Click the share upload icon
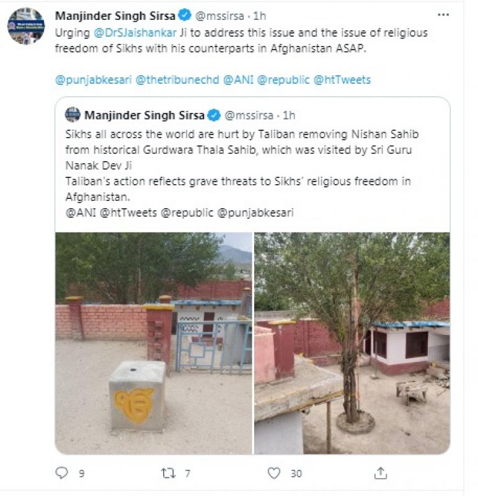Image resolution: width=478 pixels, height=496 pixels. pyautogui.click(x=381, y=473)
